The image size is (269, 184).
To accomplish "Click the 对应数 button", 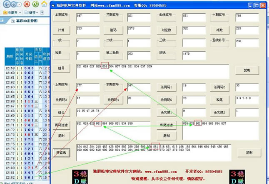I will [167, 30].
